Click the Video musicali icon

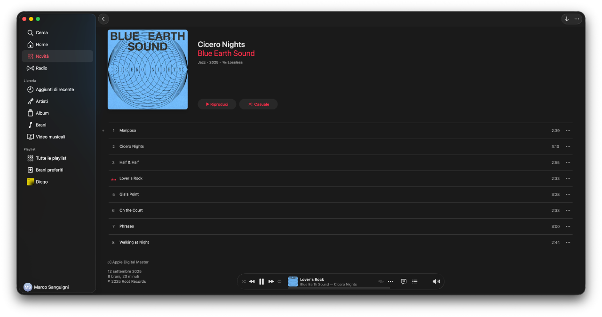[30, 137]
